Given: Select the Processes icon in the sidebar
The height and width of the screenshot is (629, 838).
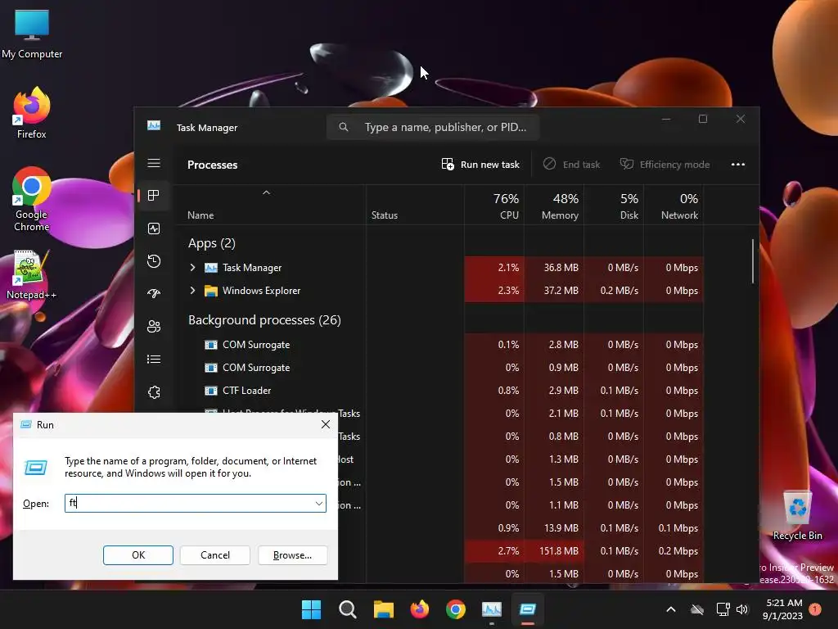Looking at the screenshot, I should 154,196.
